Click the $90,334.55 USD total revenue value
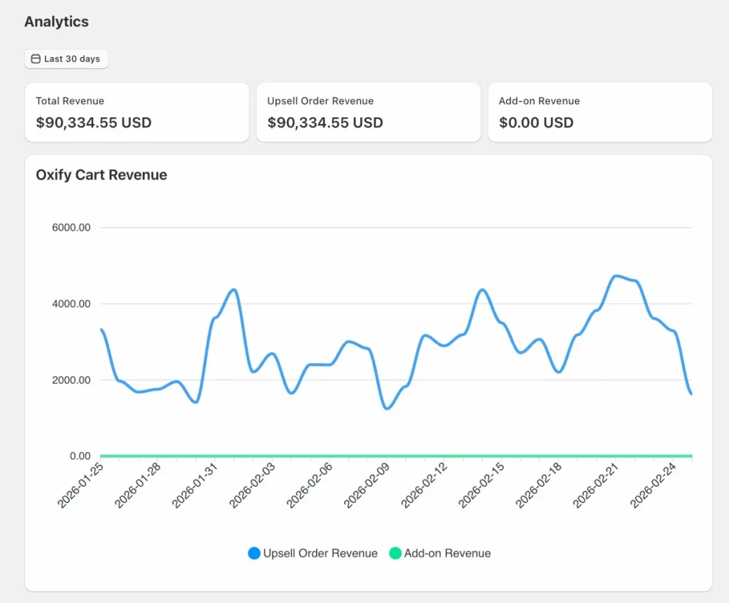Viewport: 729px width, 603px height. [93, 122]
